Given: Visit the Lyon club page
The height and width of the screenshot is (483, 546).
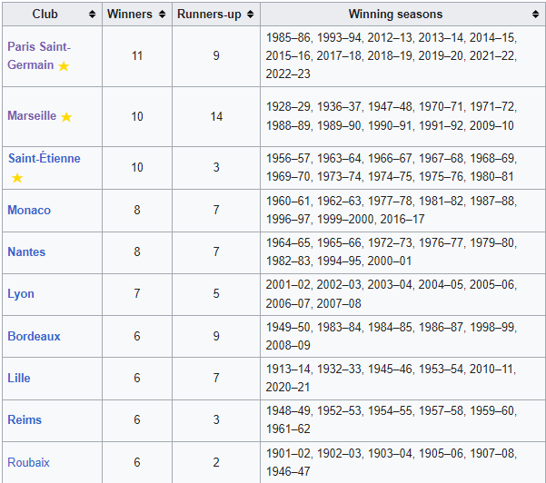Looking at the screenshot, I should tap(21, 294).
